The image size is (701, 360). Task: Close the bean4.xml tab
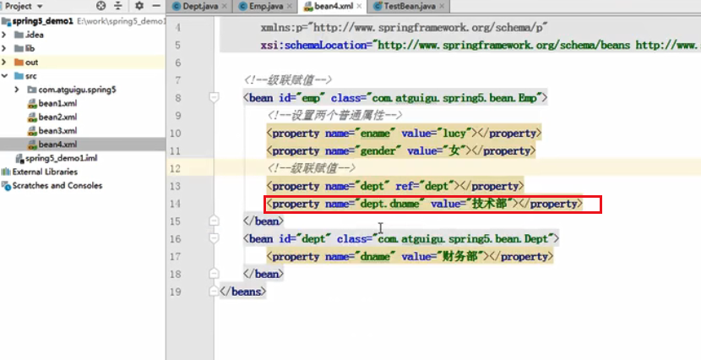(x=359, y=6)
